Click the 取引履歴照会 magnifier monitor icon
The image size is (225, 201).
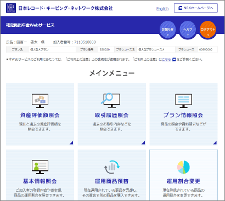[x=110, y=100]
